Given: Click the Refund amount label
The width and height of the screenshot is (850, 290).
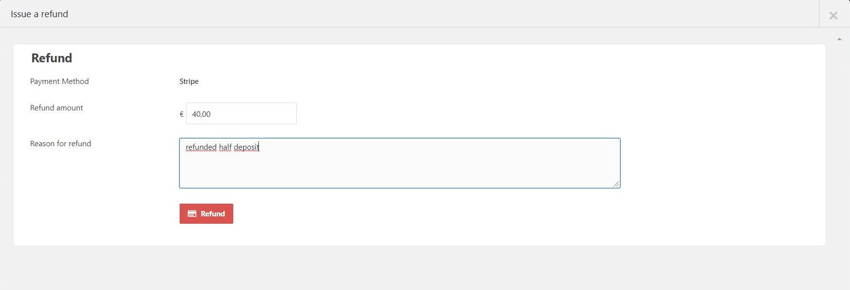Looking at the screenshot, I should tap(57, 108).
